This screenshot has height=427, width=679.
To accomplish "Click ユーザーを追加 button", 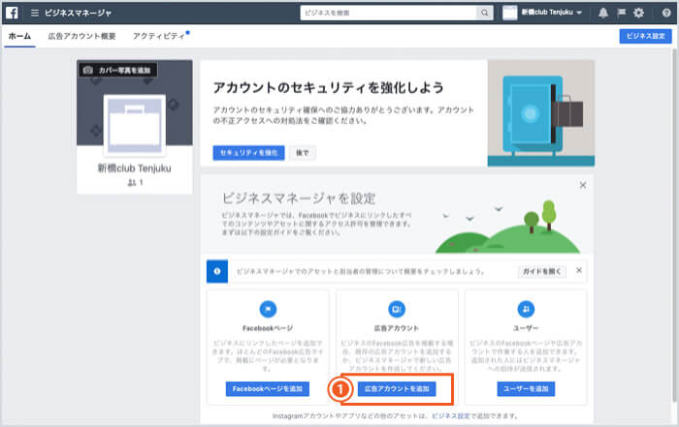I will click(526, 389).
